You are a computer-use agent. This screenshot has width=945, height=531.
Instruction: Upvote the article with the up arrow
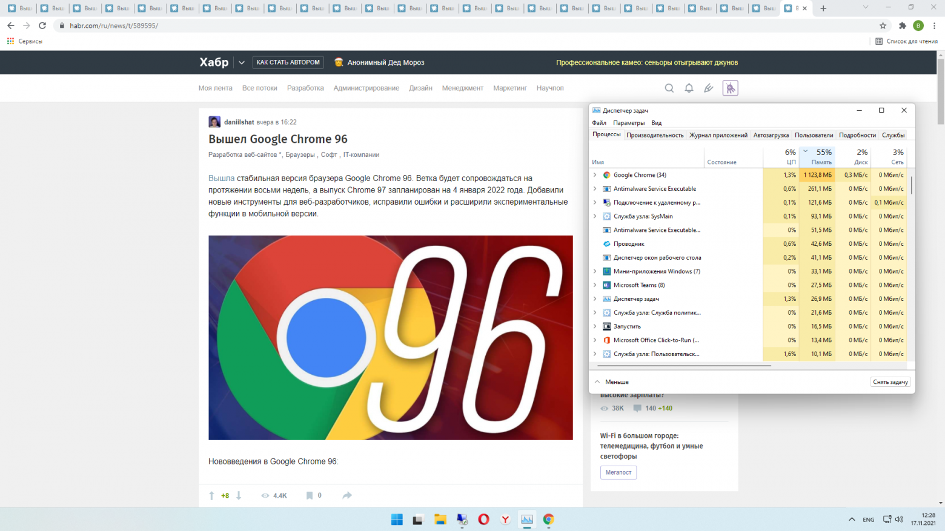click(211, 495)
